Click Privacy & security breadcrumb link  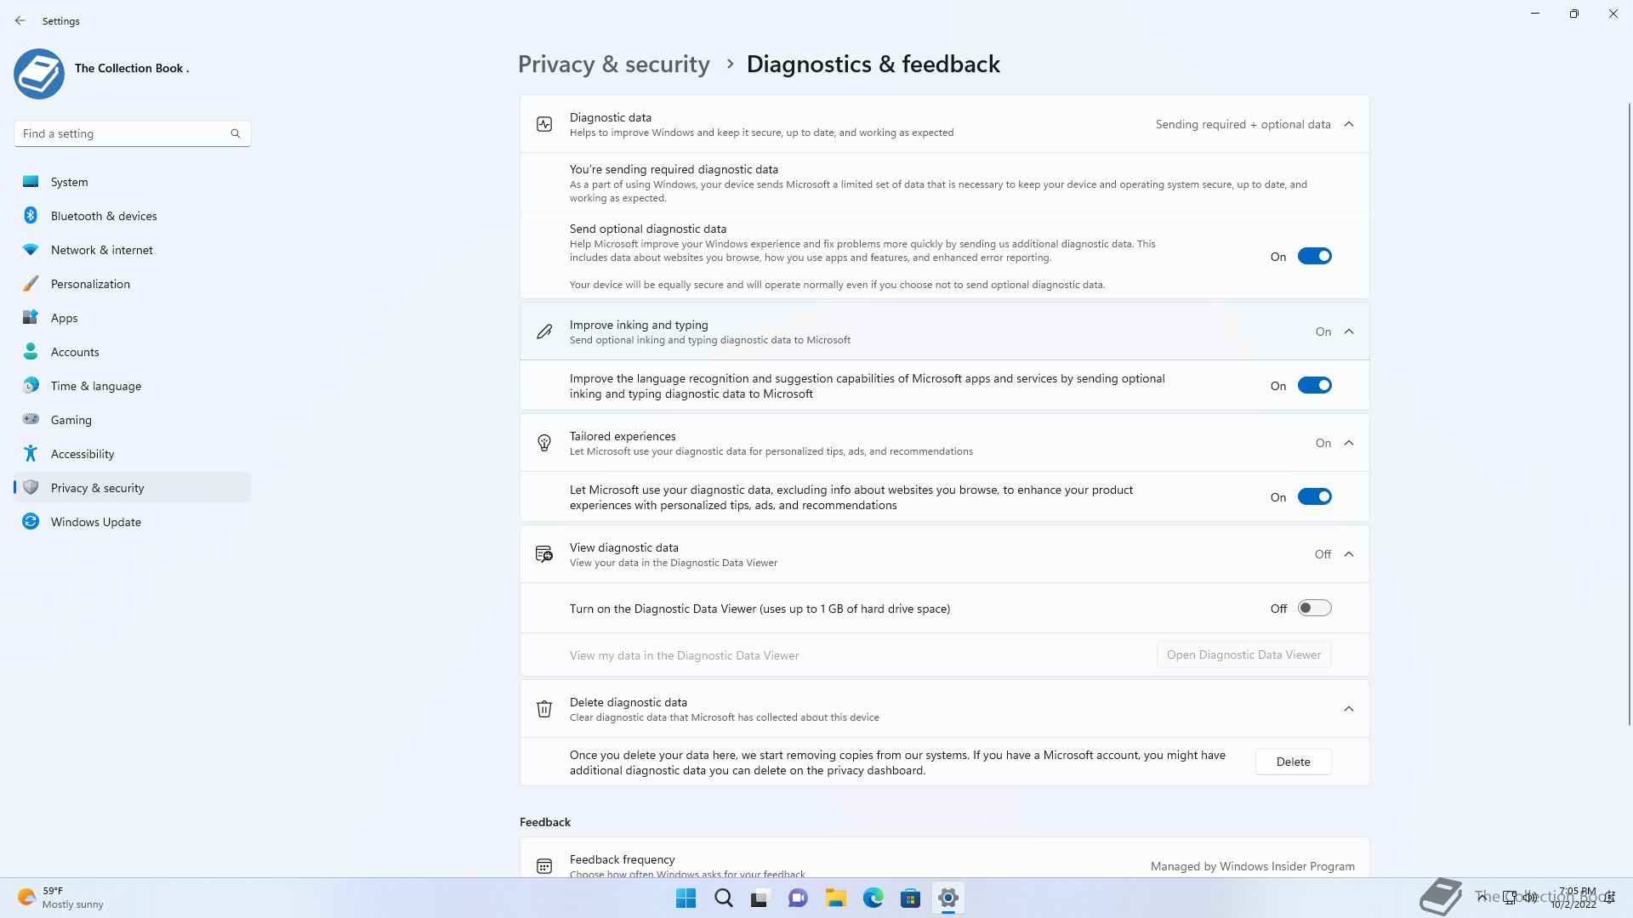coord(613,65)
